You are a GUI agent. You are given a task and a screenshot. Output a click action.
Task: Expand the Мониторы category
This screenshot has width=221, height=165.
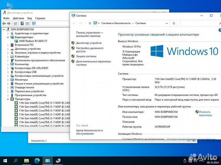[8, 80]
